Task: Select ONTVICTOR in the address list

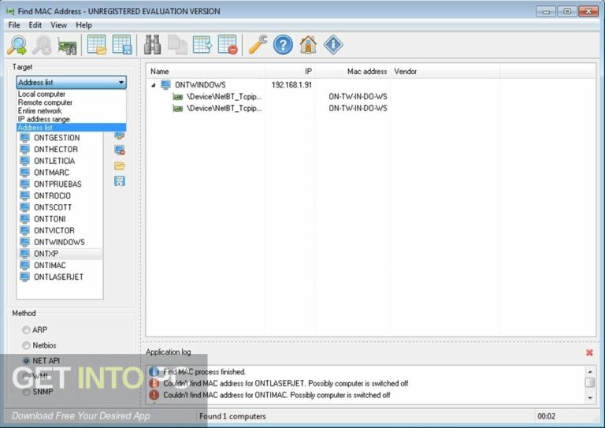Action: coord(54,230)
